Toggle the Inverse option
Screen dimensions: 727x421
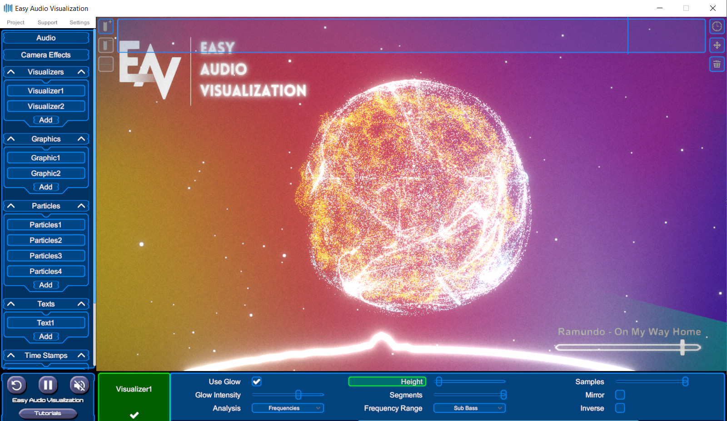click(620, 408)
